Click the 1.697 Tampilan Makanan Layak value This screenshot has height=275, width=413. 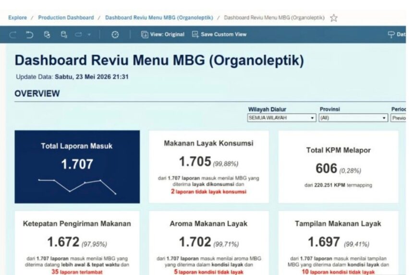(x=324, y=242)
